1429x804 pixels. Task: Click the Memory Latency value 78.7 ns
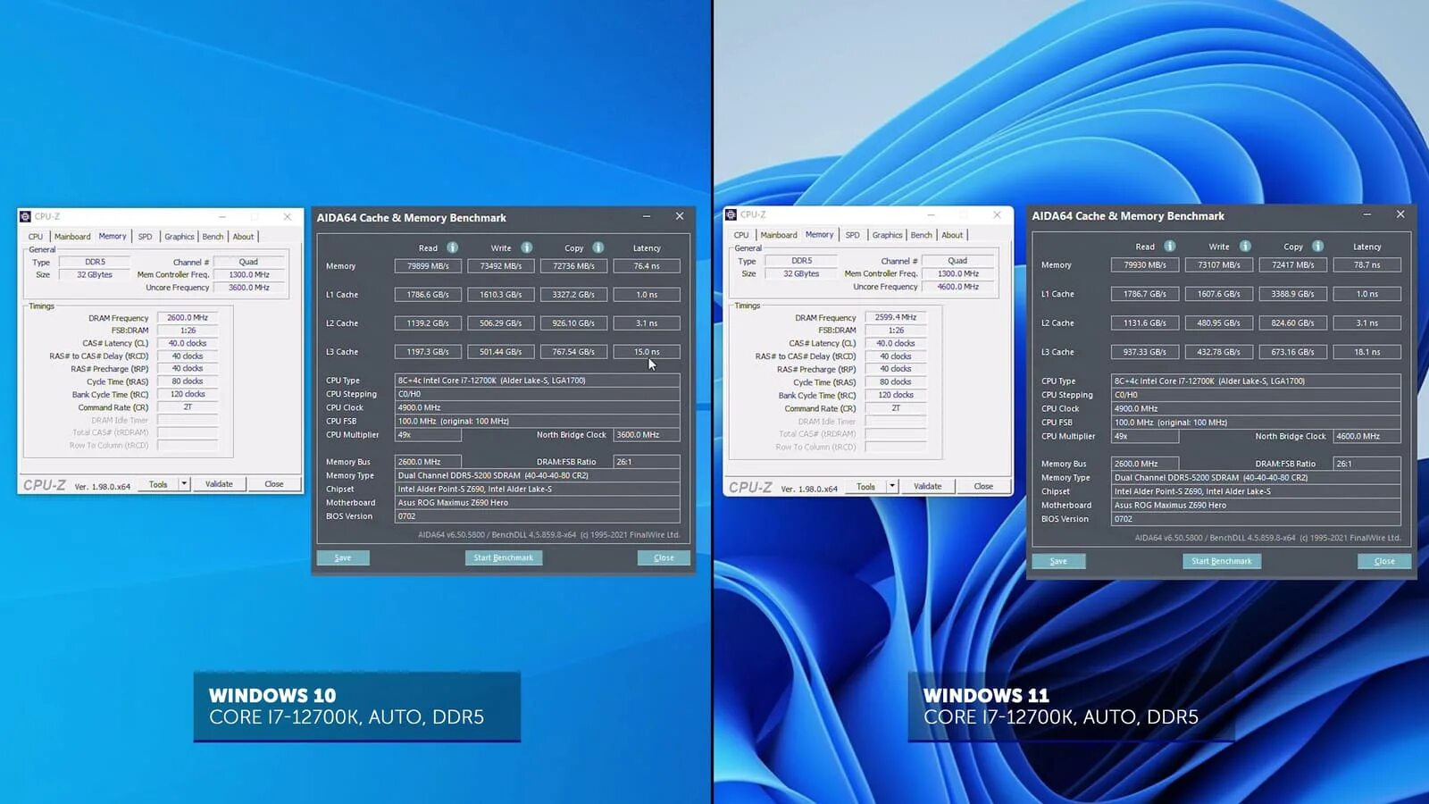[x=1366, y=264]
